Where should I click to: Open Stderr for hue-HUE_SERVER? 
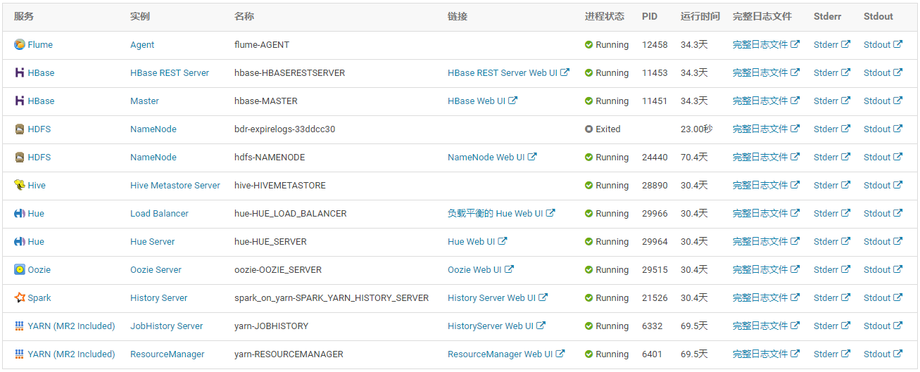[x=832, y=241]
